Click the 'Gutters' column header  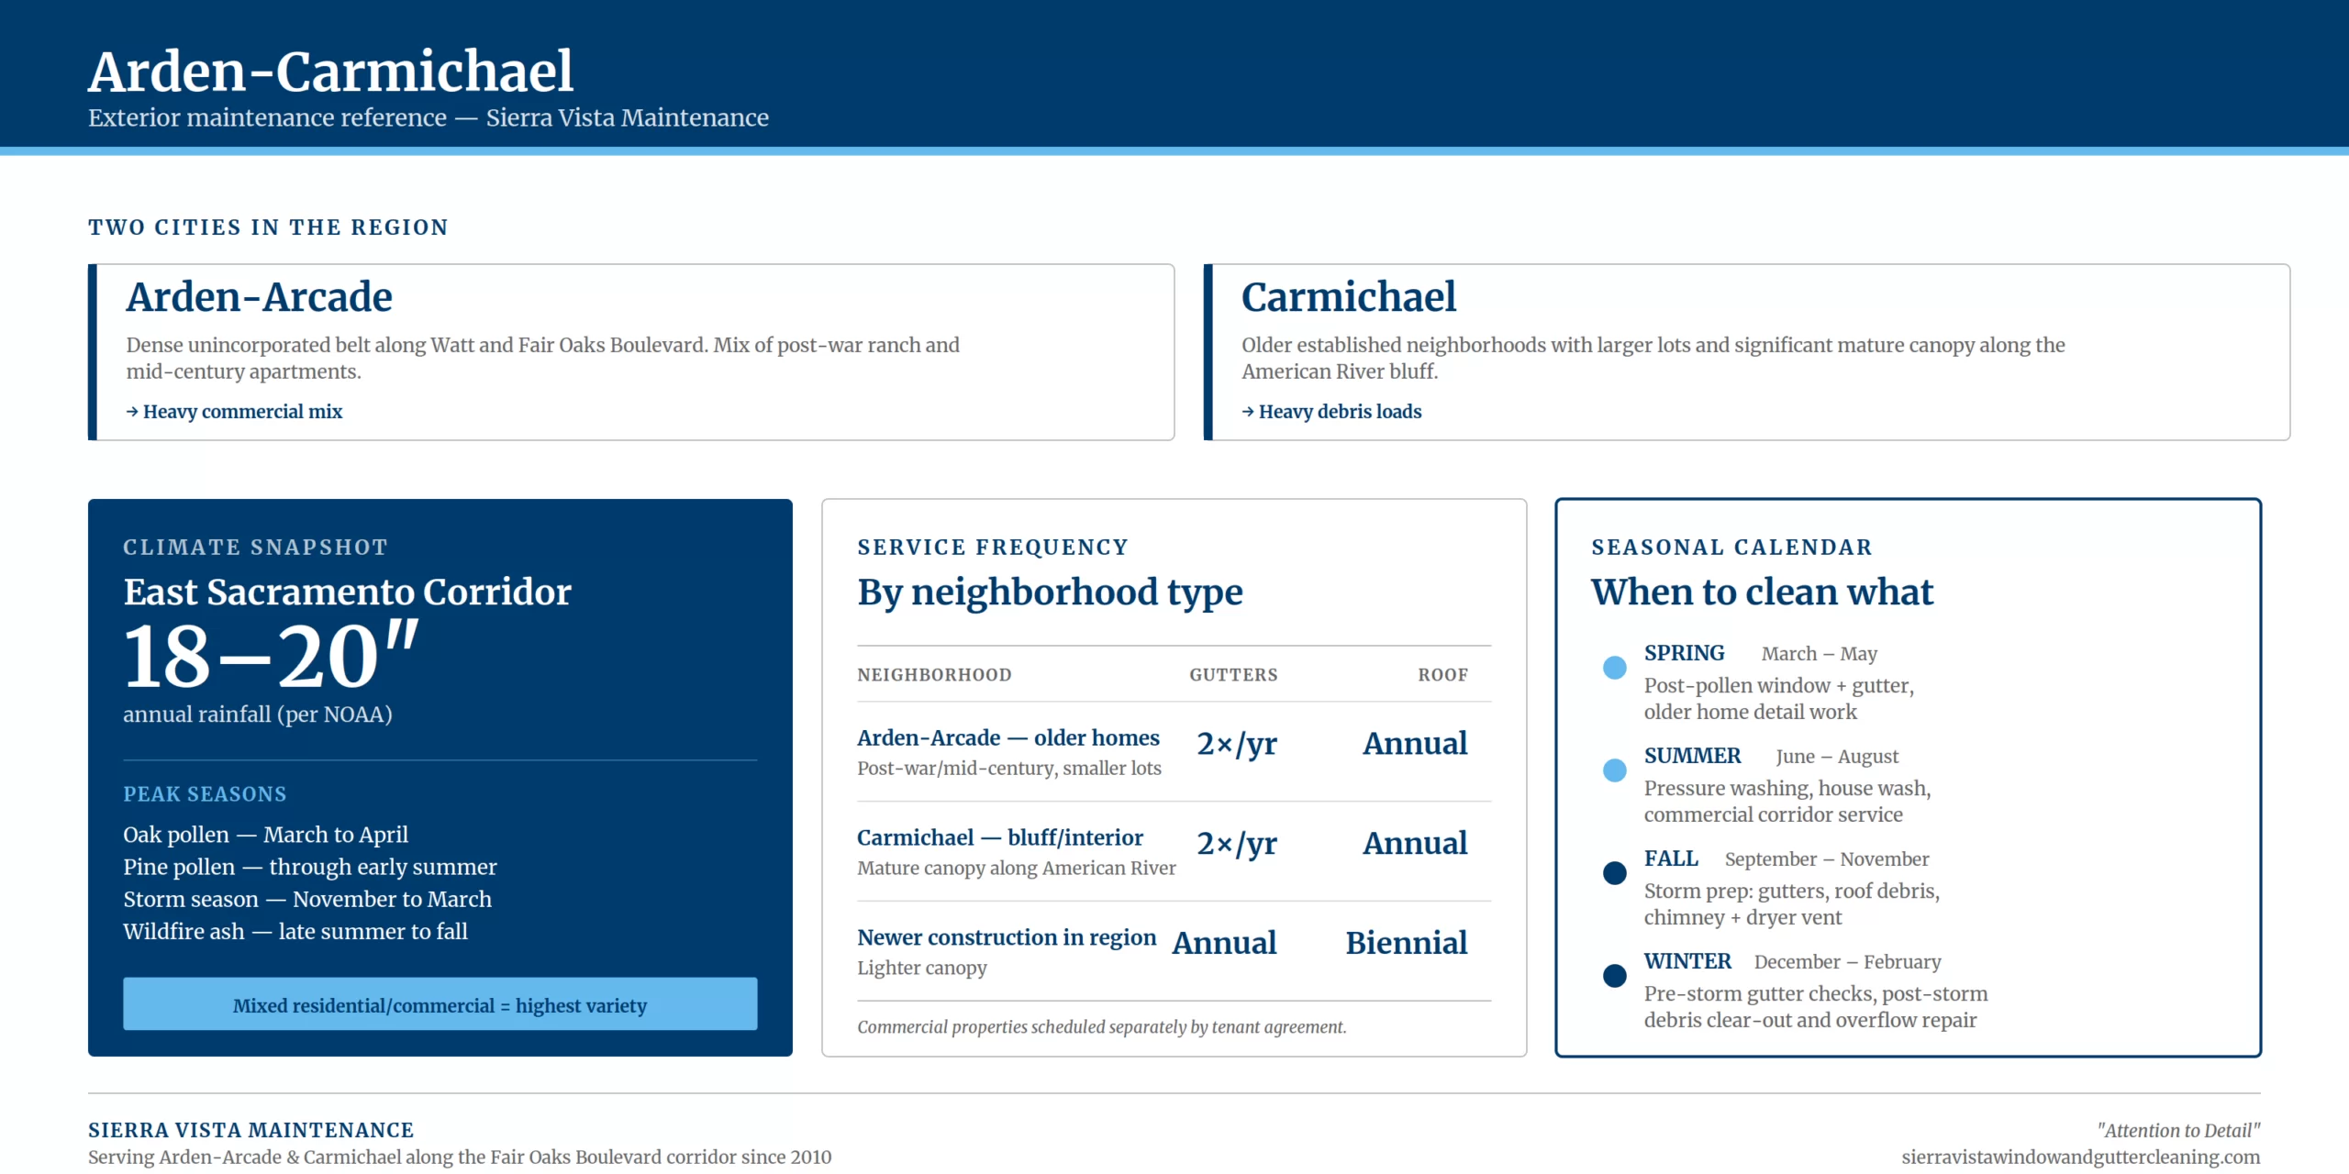(x=1233, y=675)
